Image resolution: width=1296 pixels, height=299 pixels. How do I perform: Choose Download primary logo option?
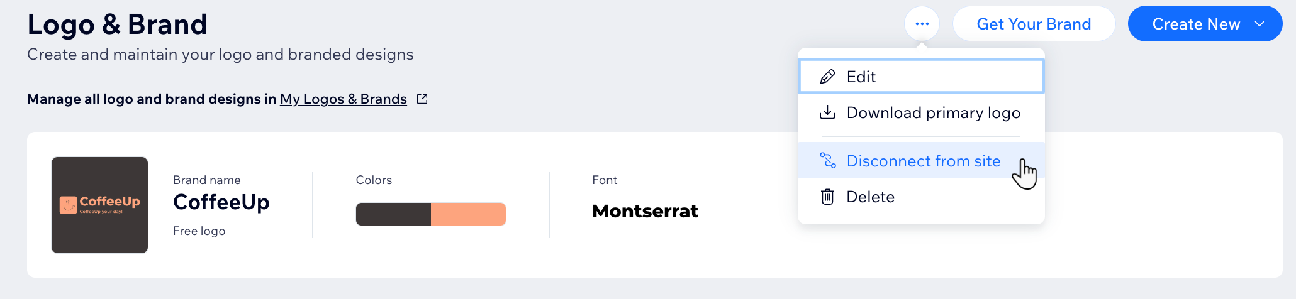(921, 112)
